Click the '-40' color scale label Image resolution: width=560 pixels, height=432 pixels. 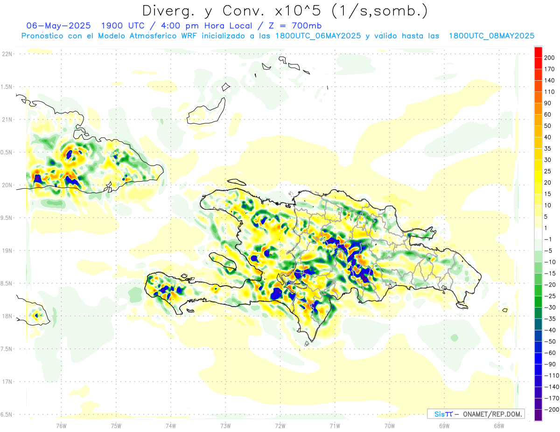click(550, 330)
